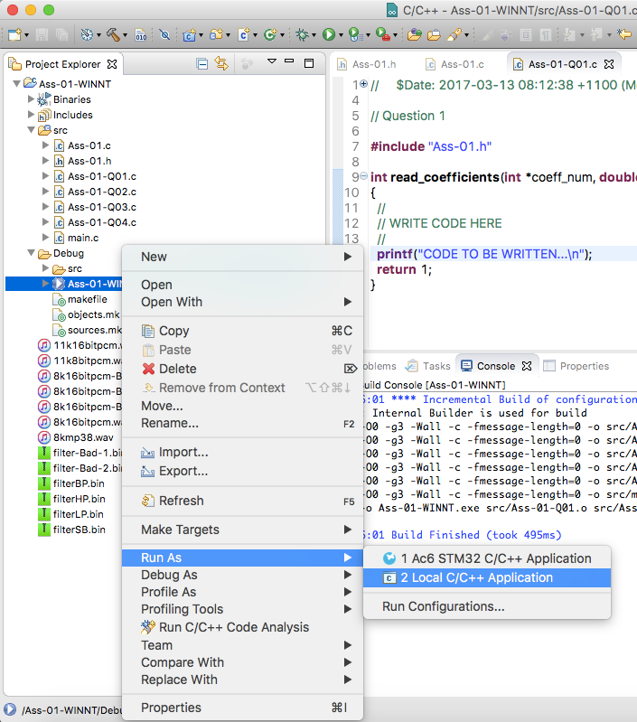Toggle fold marker at line 1 comment
This screenshot has width=637, height=722.
click(x=363, y=85)
